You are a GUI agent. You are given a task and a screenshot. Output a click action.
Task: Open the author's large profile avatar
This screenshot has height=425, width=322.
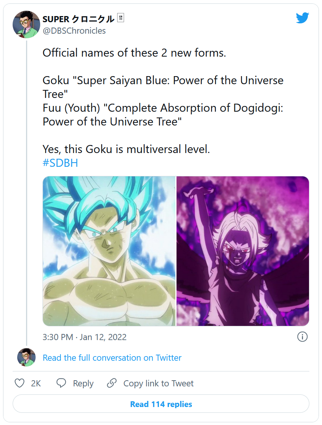(26, 24)
